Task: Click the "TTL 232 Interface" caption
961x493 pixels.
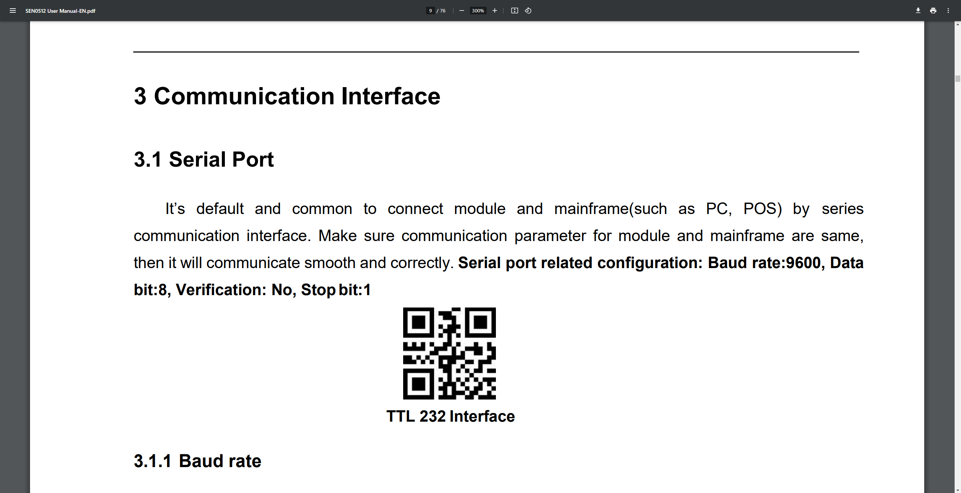Action: (x=450, y=416)
